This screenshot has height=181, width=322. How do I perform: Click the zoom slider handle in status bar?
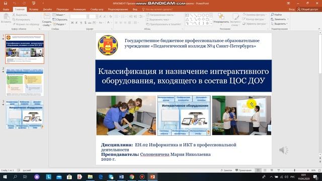[x=294, y=170]
